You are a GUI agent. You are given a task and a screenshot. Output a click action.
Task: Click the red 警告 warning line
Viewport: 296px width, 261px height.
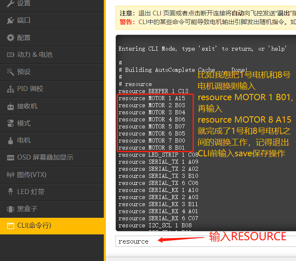[x=208, y=22]
